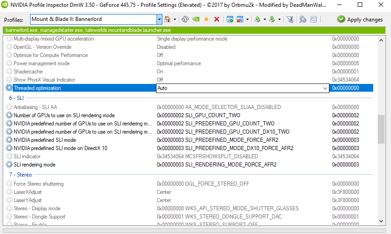Open import options dropdown arrow
The image size is (391, 234).
tap(279, 20)
